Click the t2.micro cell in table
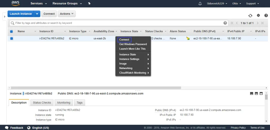 (74, 38)
